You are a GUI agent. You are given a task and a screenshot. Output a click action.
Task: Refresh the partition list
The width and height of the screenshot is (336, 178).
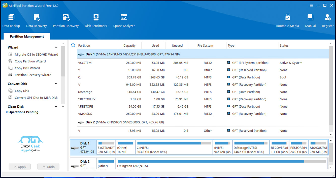click(73, 45)
